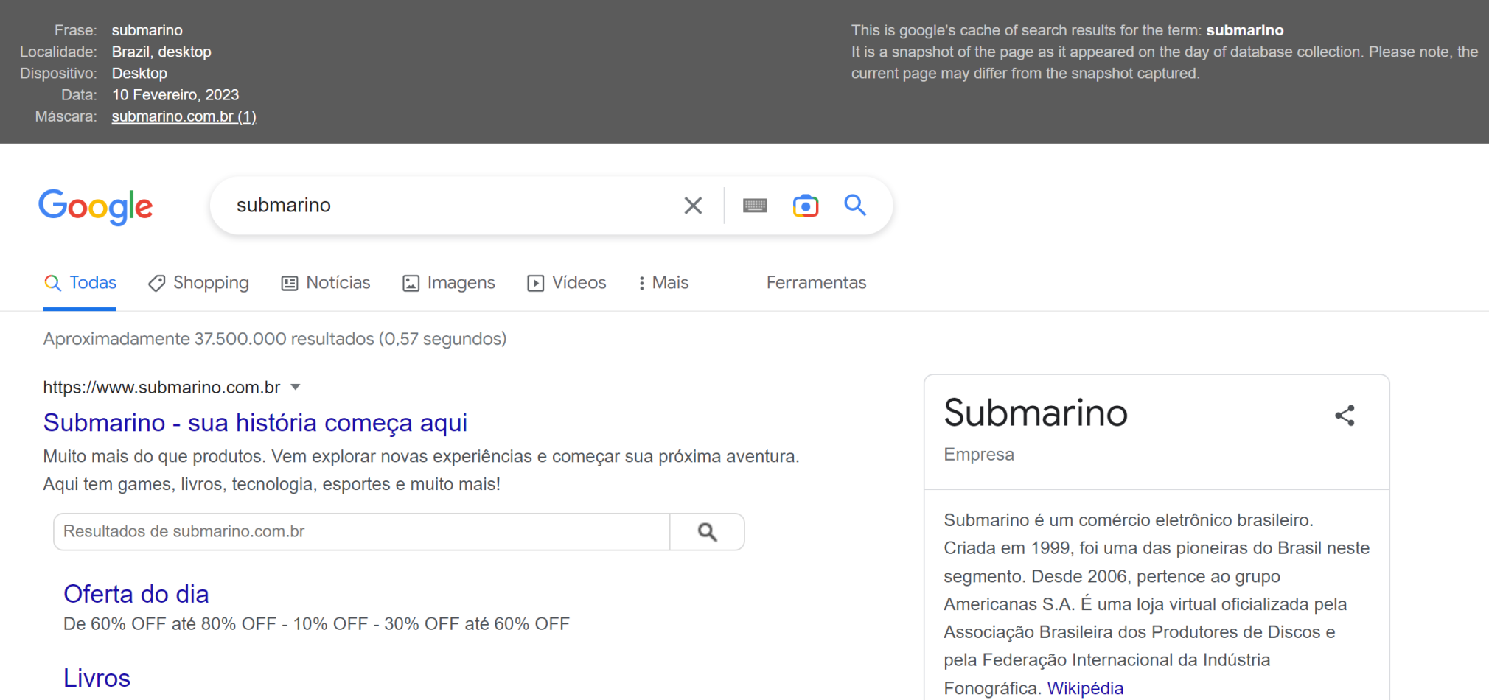Search by image using the camera icon
Screen dimensions: 1489x700
coord(806,206)
